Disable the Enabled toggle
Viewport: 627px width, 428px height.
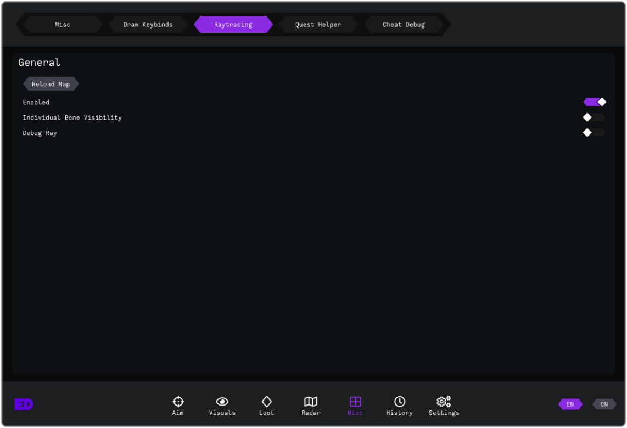point(595,102)
